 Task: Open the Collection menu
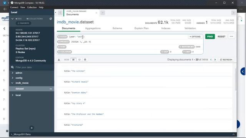coord(32,7)
